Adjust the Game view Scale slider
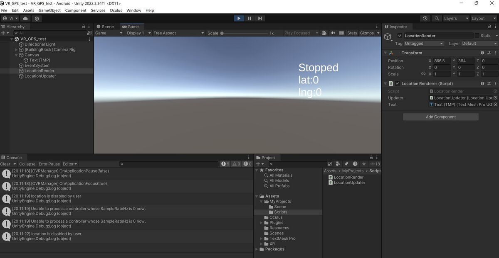The width and height of the screenshot is (499, 258). tap(244, 33)
